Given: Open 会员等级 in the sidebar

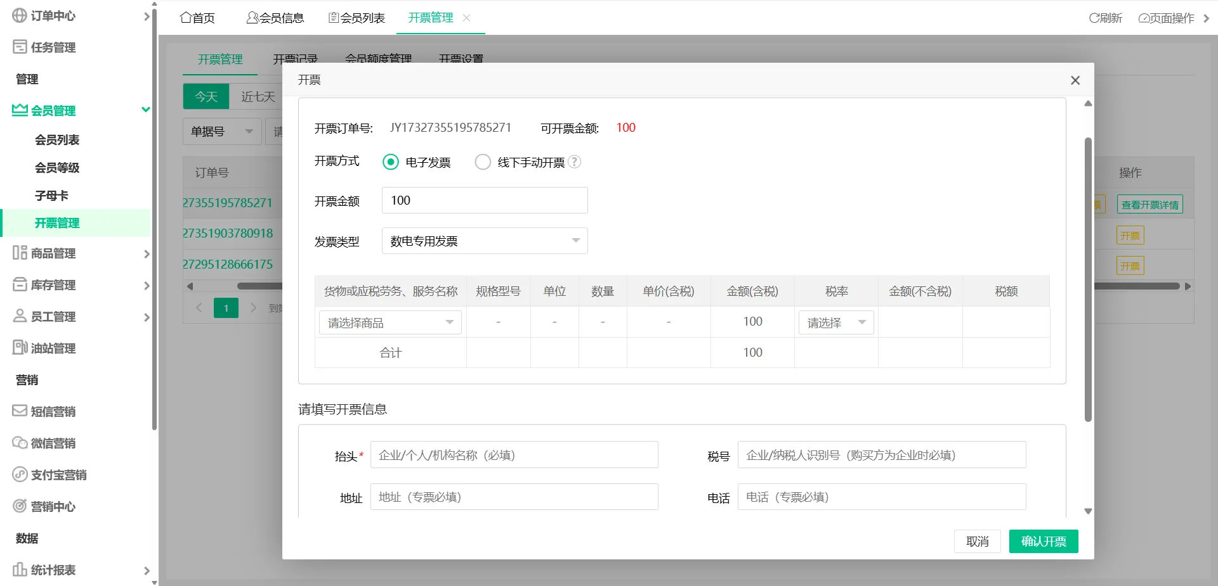Looking at the screenshot, I should pos(57,168).
